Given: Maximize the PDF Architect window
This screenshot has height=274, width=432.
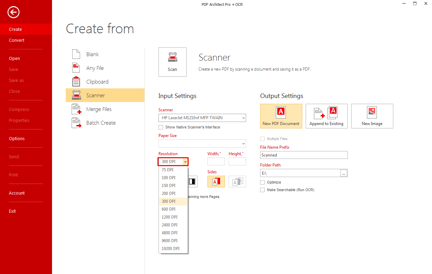Looking at the screenshot, I should tap(415, 3).
